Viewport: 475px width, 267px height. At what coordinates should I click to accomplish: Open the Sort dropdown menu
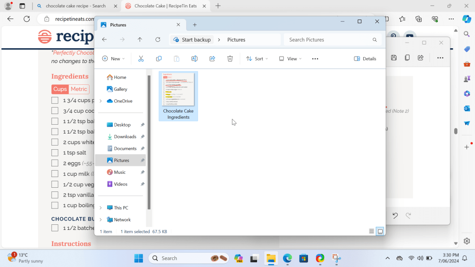[x=257, y=59]
